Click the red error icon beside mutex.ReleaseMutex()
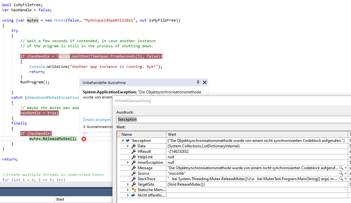This screenshot has width=351, height=203. [x=84, y=139]
